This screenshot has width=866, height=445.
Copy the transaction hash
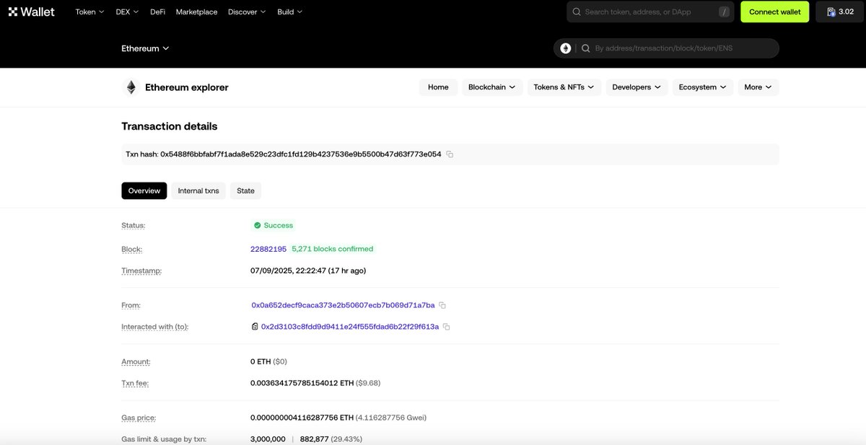coord(450,154)
